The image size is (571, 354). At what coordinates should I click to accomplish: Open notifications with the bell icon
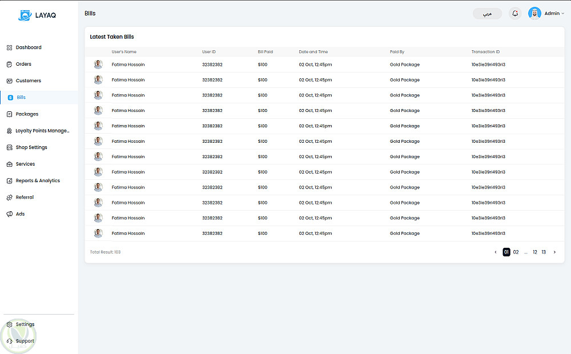(515, 14)
